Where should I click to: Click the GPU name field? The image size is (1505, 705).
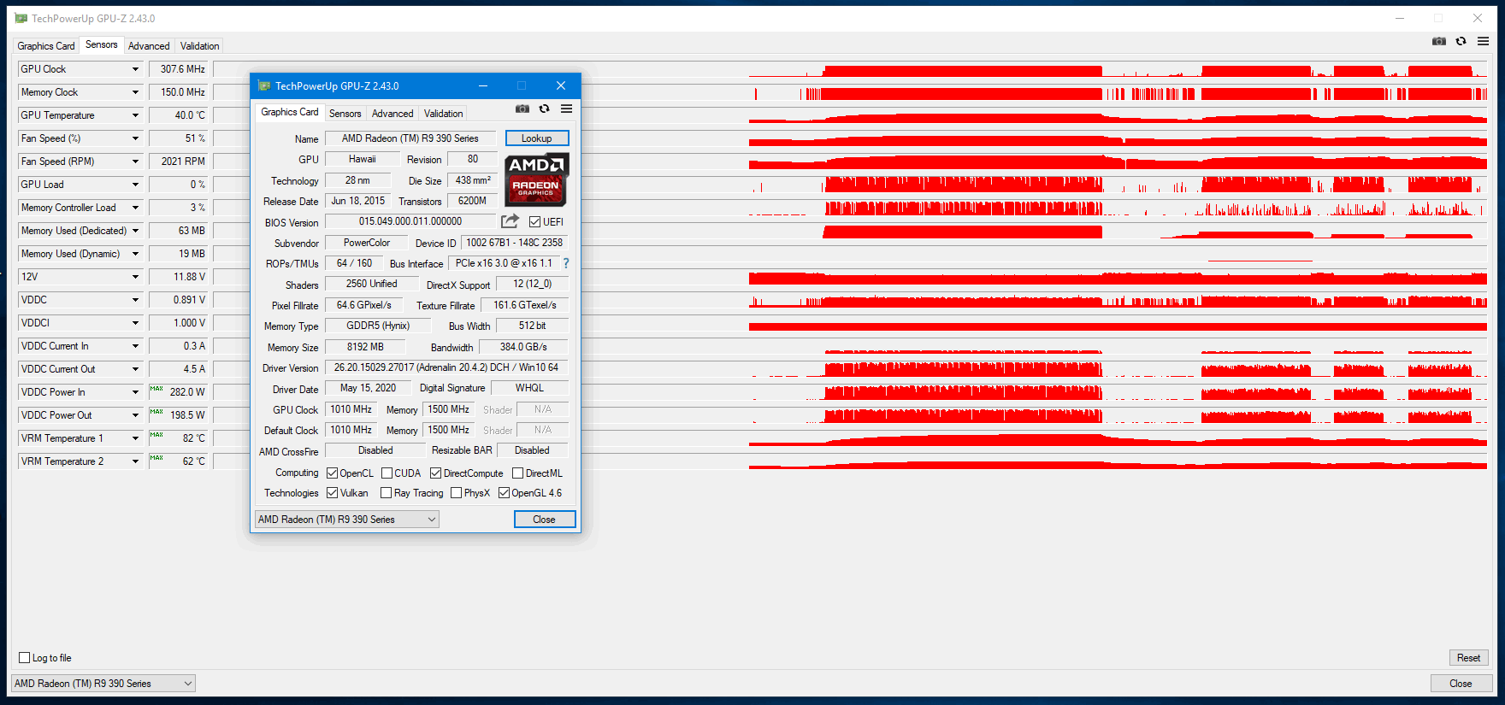point(410,138)
